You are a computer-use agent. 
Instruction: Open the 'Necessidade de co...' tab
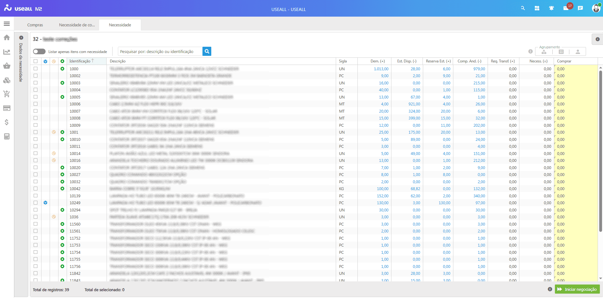pos(76,25)
